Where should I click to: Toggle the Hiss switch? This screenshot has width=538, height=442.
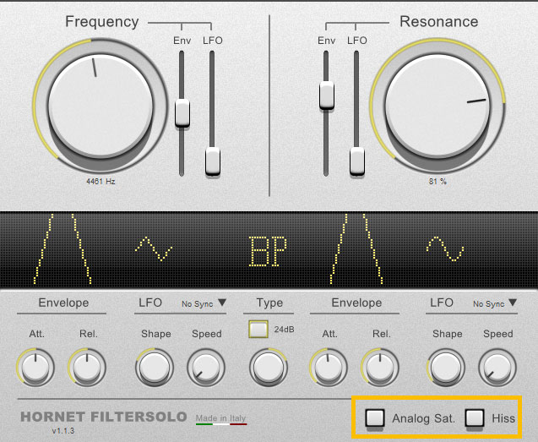pos(476,417)
